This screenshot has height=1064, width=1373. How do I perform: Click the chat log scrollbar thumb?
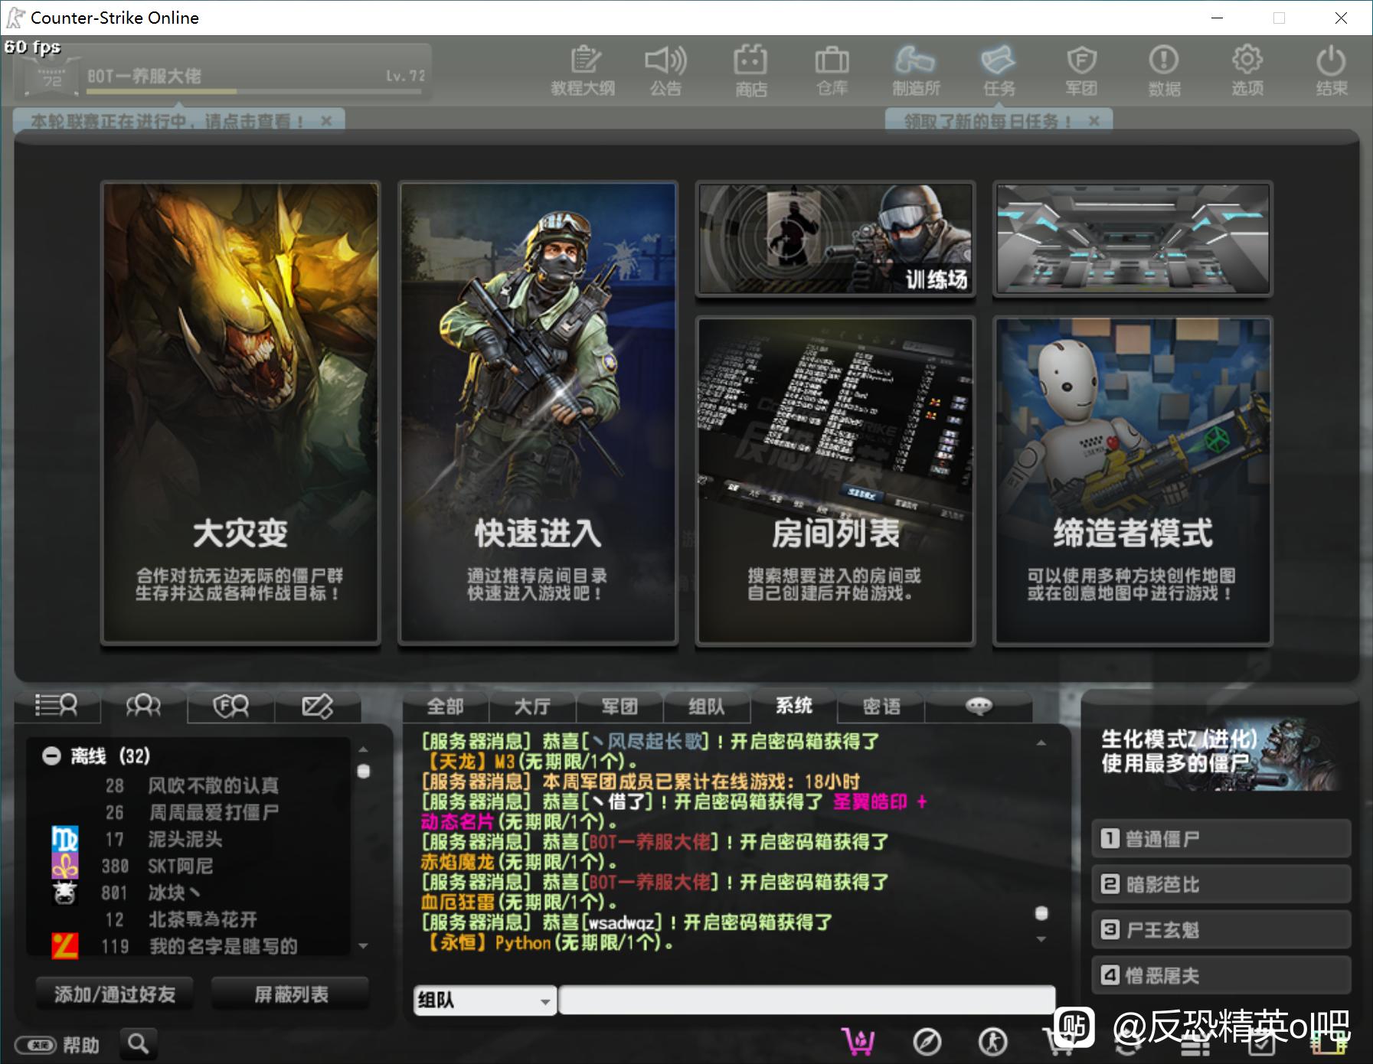1041,913
